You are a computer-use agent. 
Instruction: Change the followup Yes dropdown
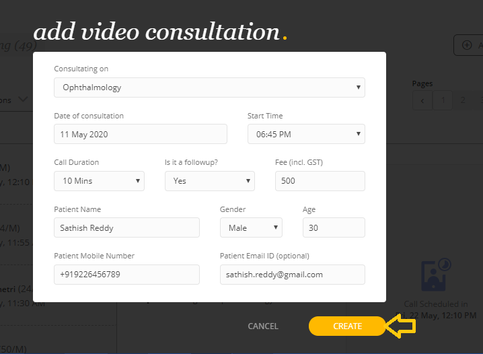209,181
